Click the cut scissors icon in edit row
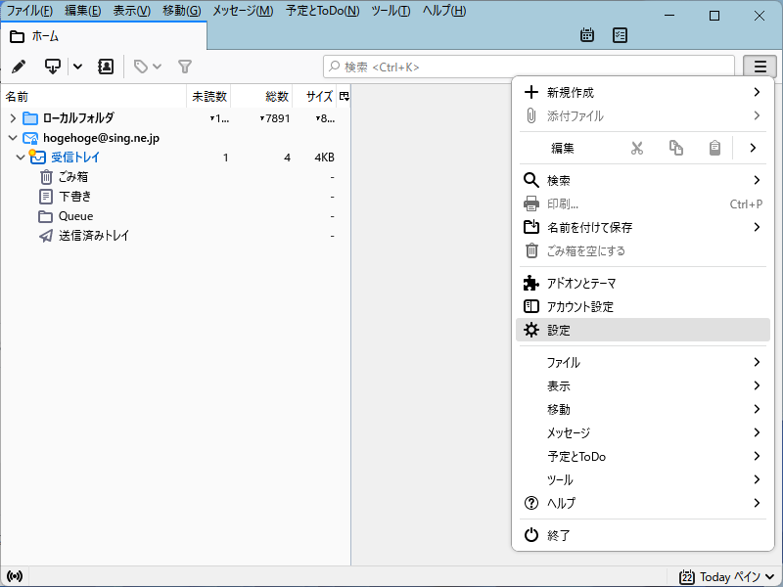783x587 pixels. click(x=637, y=148)
